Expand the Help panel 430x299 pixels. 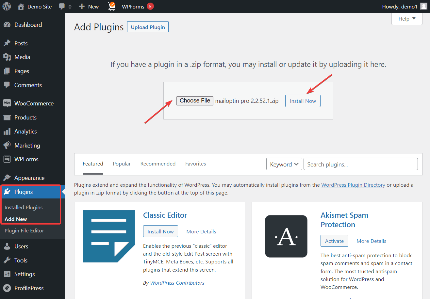406,19
